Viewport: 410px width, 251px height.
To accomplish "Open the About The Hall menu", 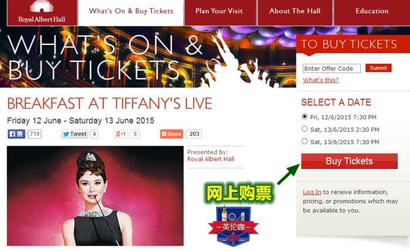I will coord(295,12).
